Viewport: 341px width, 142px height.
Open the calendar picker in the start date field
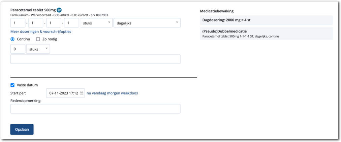pos(81,93)
